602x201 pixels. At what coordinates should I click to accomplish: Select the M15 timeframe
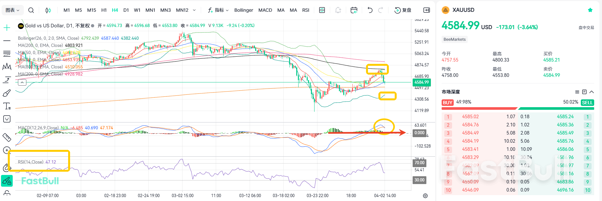(x=92, y=10)
